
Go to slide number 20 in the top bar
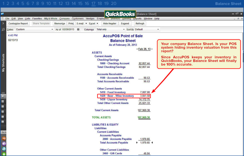click(113, 3)
